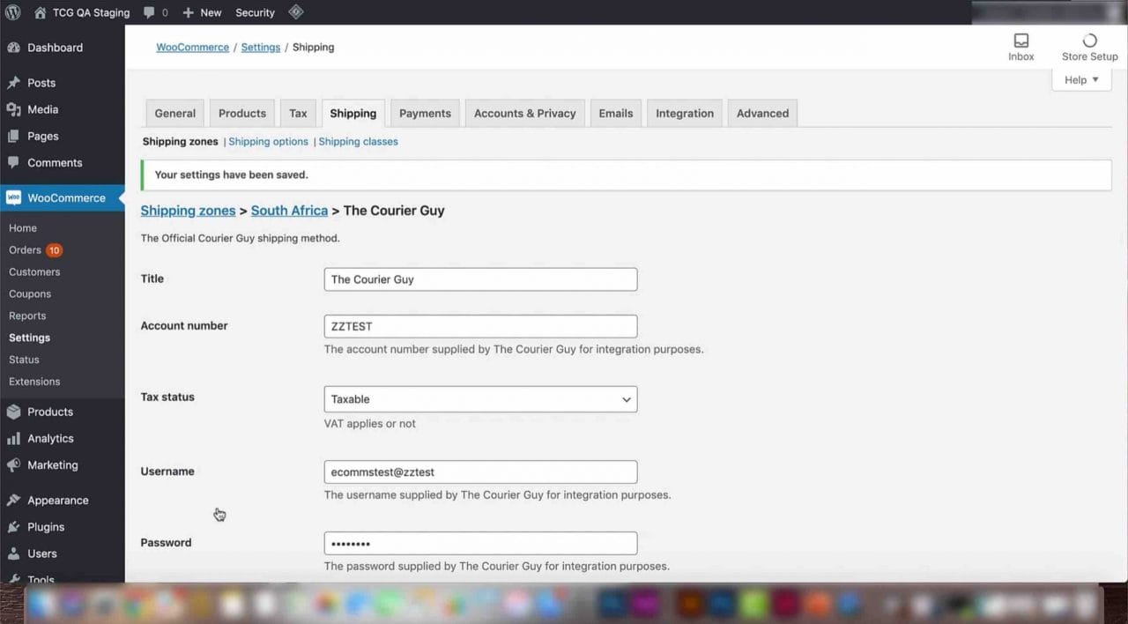Open the Tax status dropdown

pyautogui.click(x=480, y=399)
